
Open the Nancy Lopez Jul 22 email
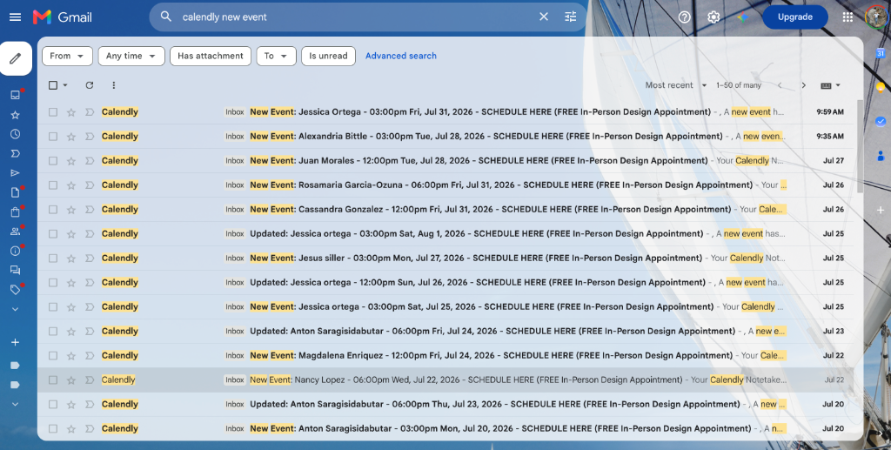[x=445, y=380]
